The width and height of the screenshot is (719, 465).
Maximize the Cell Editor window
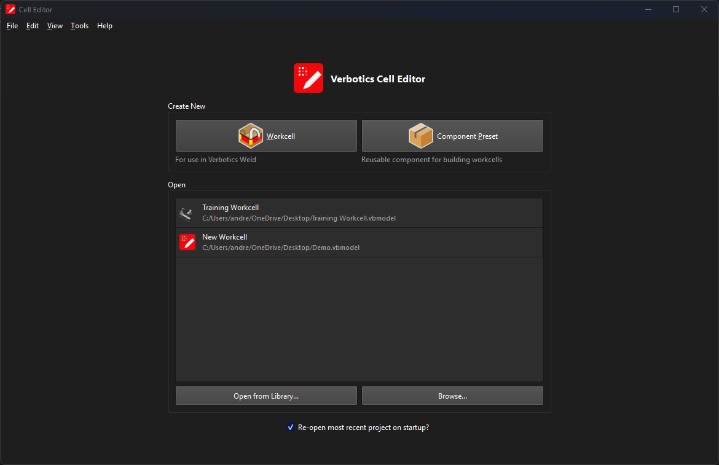[676, 9]
